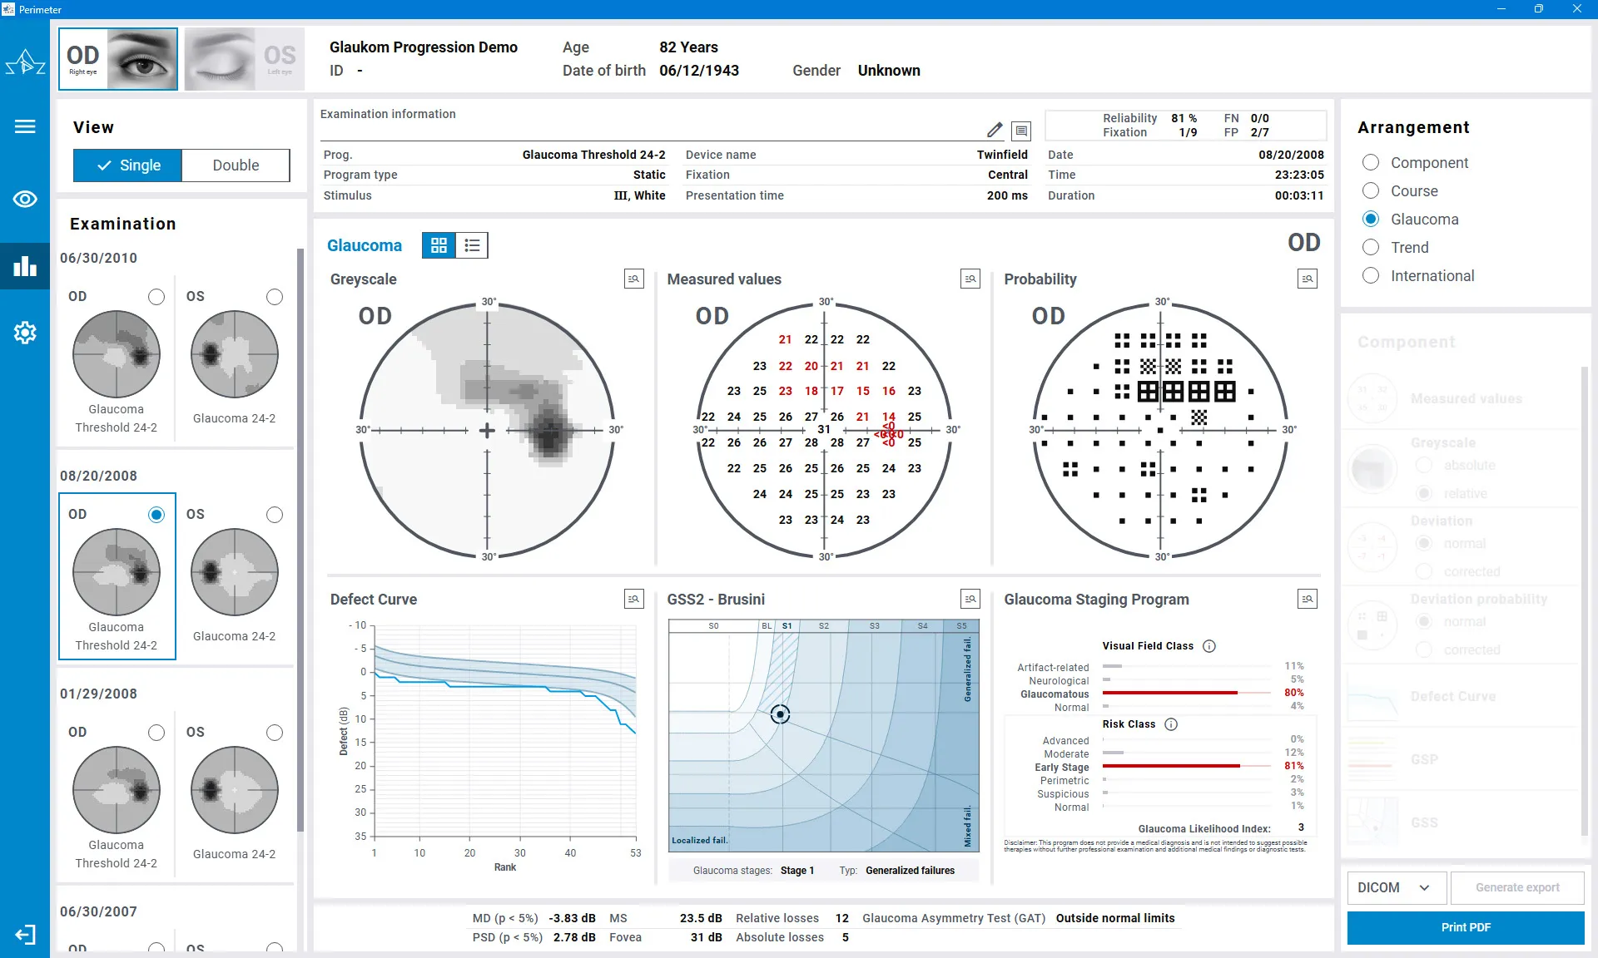
Task: Select the Component arrangement option
Action: 1371,162
